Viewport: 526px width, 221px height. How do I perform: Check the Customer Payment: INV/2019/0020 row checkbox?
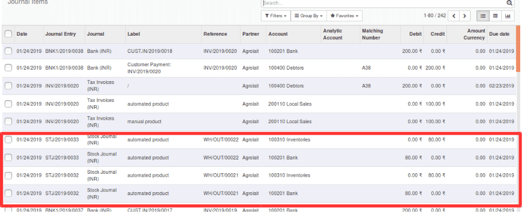(x=9, y=68)
